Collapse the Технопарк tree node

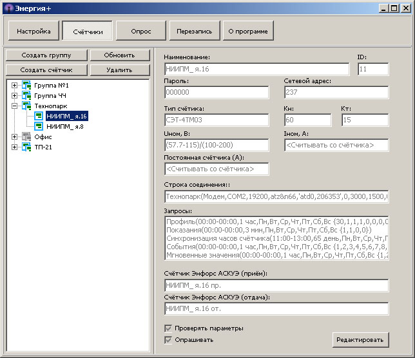click(15, 106)
